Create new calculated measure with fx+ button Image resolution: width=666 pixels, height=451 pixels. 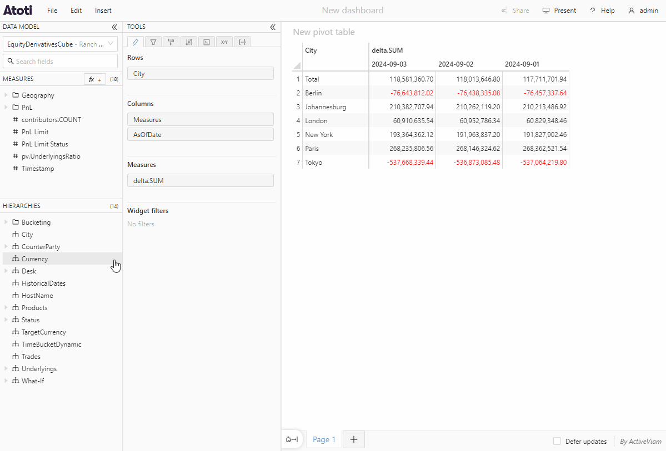point(95,79)
